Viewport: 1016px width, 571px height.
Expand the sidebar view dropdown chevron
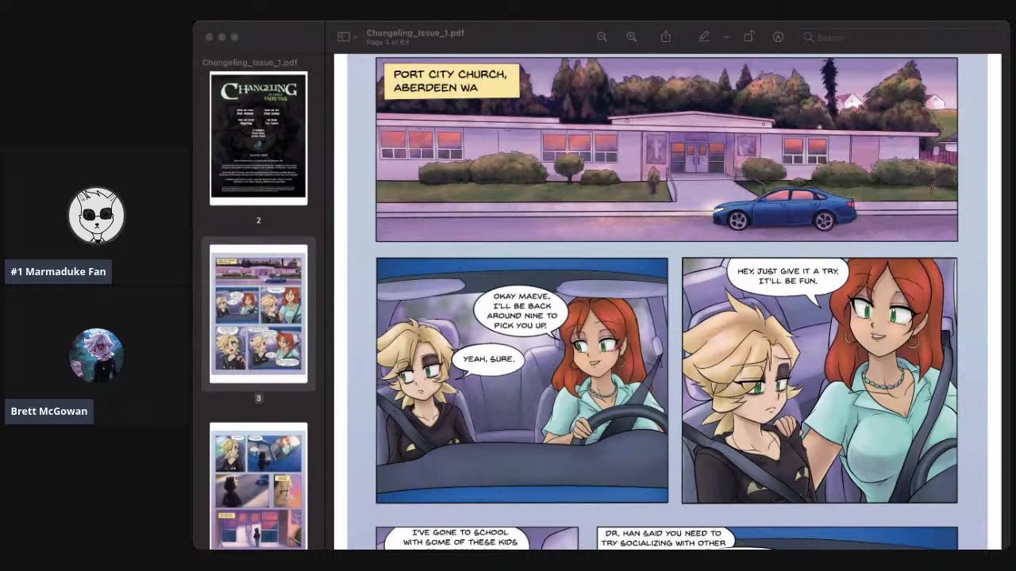[x=355, y=37]
